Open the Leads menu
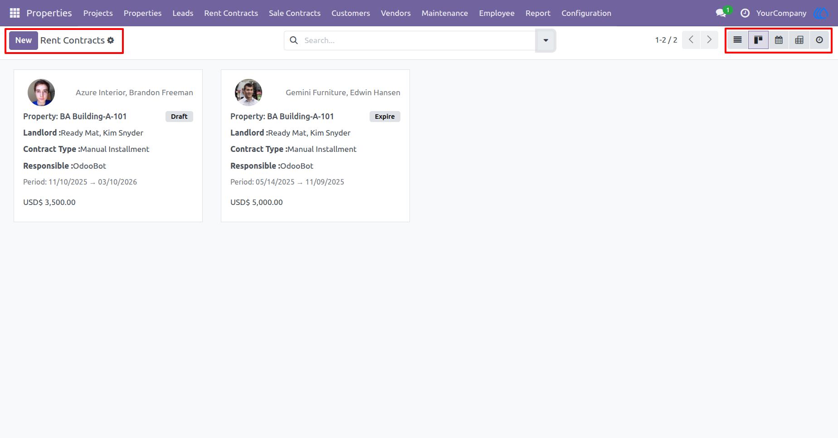 (183, 13)
